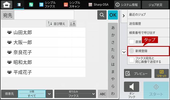Tap the magnifier search button
170x100 pixels.
[102, 15]
